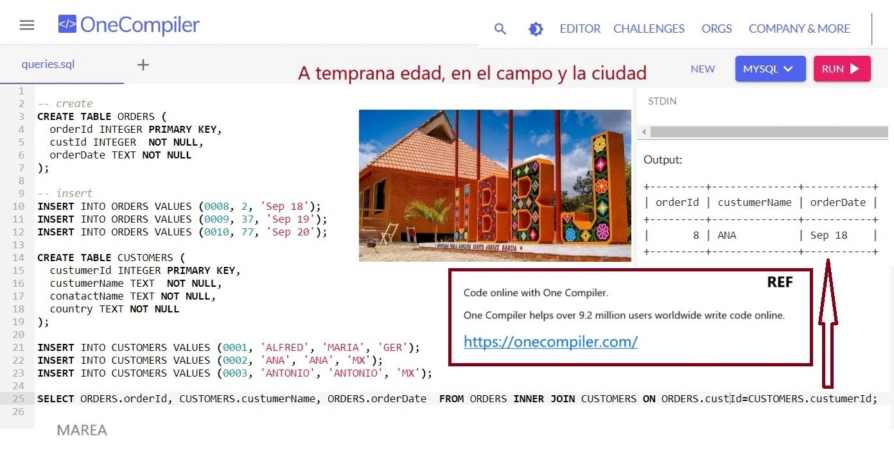Open the hamburger navigation menu
The image size is (894, 451).
point(27,25)
